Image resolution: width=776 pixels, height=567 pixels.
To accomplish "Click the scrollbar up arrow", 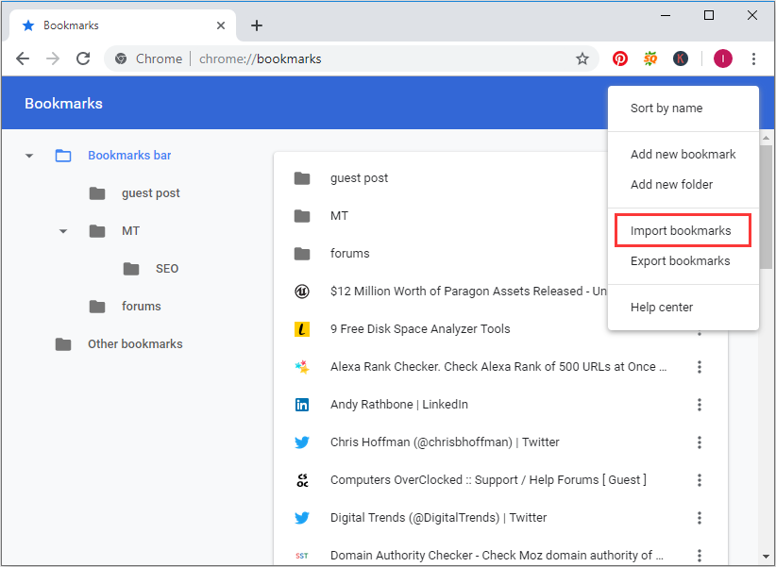I will (x=767, y=138).
